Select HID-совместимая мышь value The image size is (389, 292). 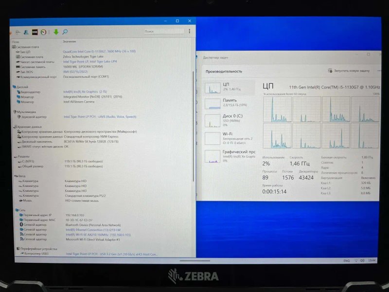click(82, 201)
